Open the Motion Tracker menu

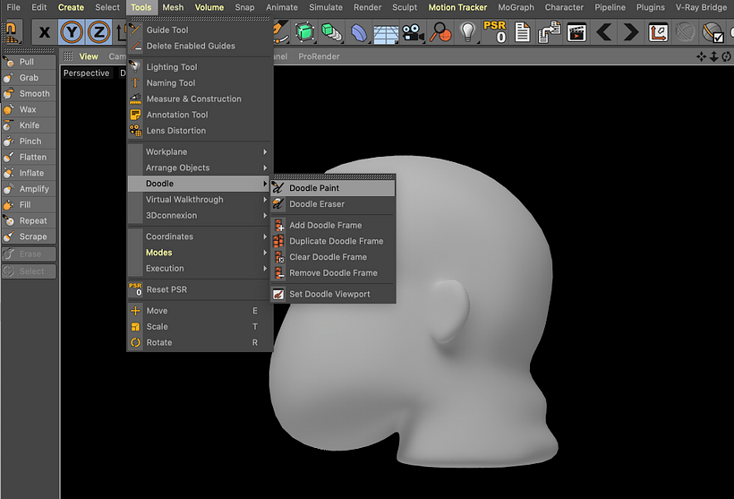coord(457,7)
